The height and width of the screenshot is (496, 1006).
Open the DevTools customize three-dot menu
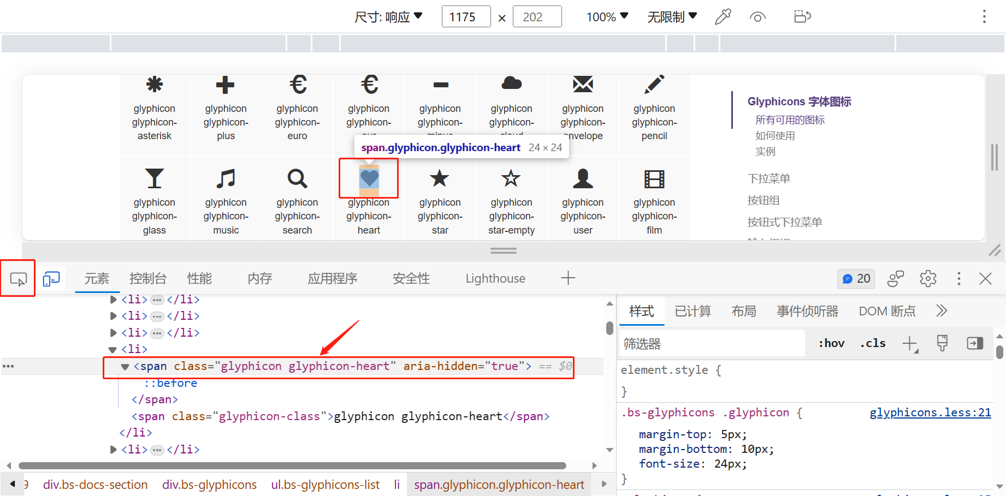pos(958,279)
